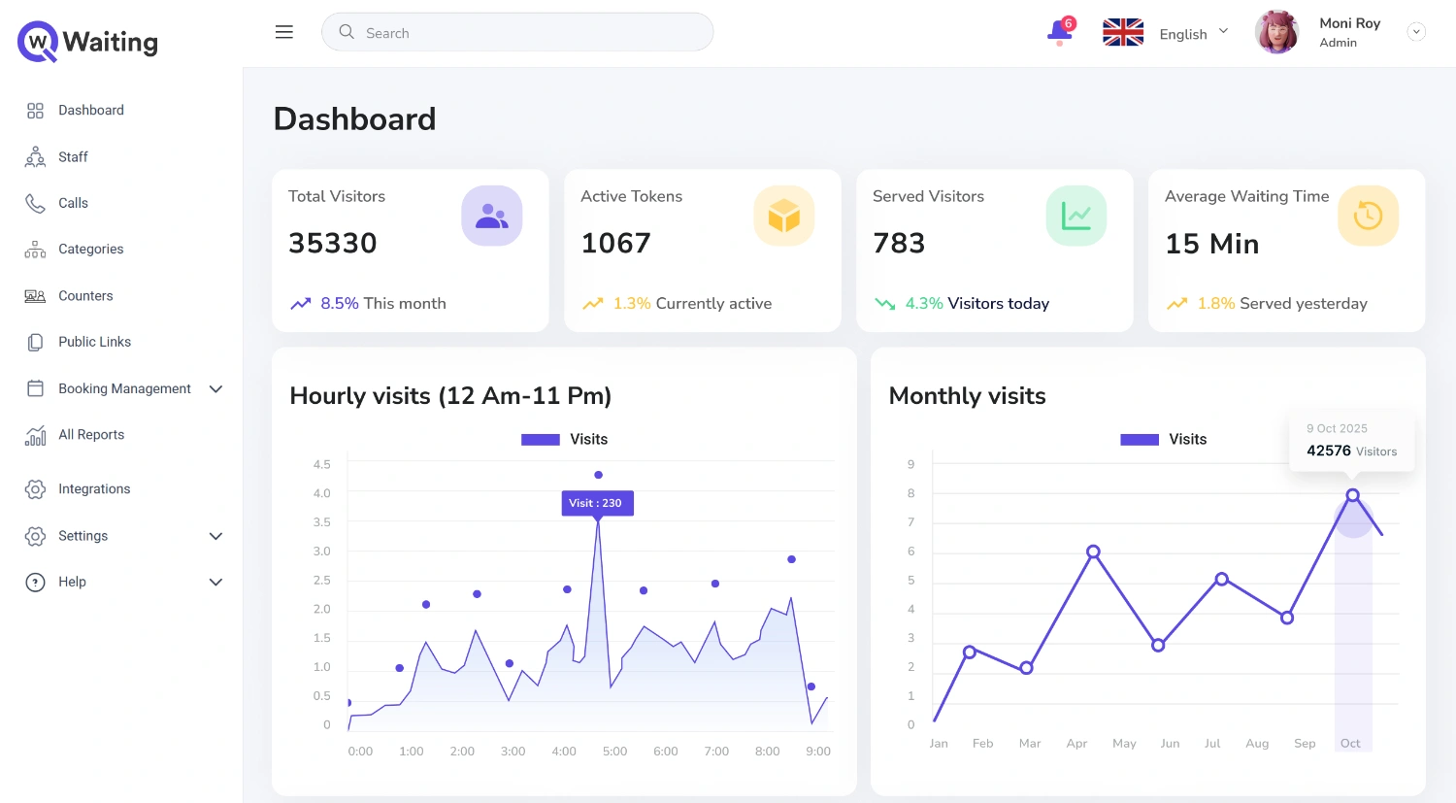Image resolution: width=1456 pixels, height=803 pixels.
Task: Open the Help menu item
Action: (72, 582)
